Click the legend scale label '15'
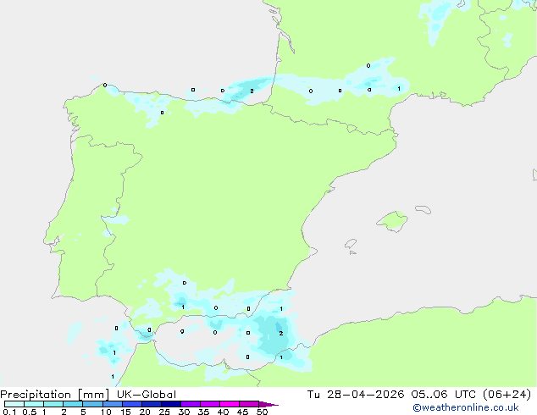Screen dimensions: 537x415 tap(125, 412)
